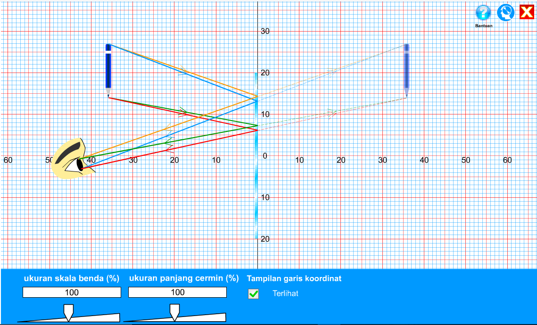The image size is (537, 325).
Task: Click the 0 origin axis label
Action: [x=265, y=156]
